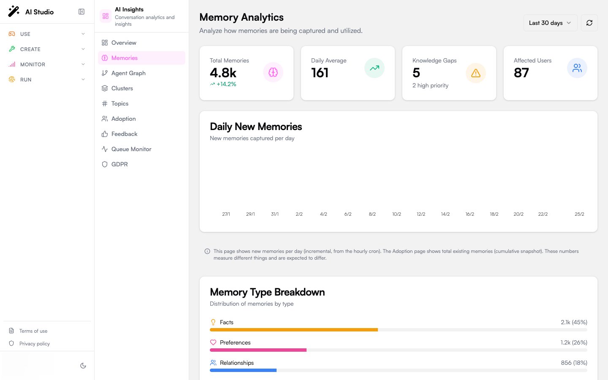This screenshot has width=608, height=380.
Task: Open Feedback section
Action: point(141,134)
